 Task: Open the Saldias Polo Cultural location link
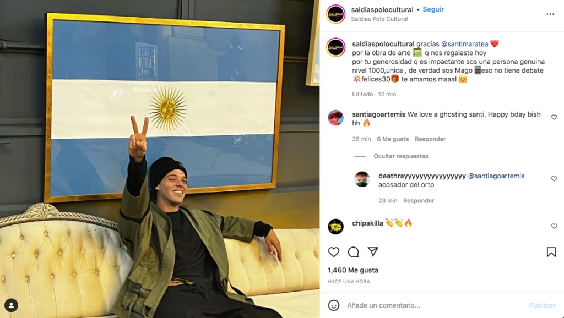pos(379,19)
